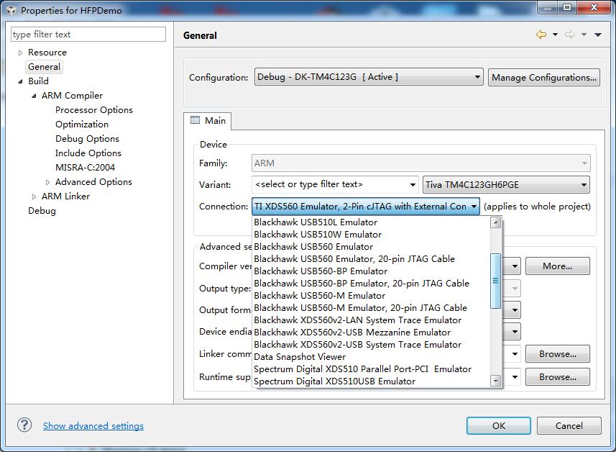Image resolution: width=616 pixels, height=452 pixels.
Task: Choose Blackhawk USB510W Emulator
Action: (372, 235)
